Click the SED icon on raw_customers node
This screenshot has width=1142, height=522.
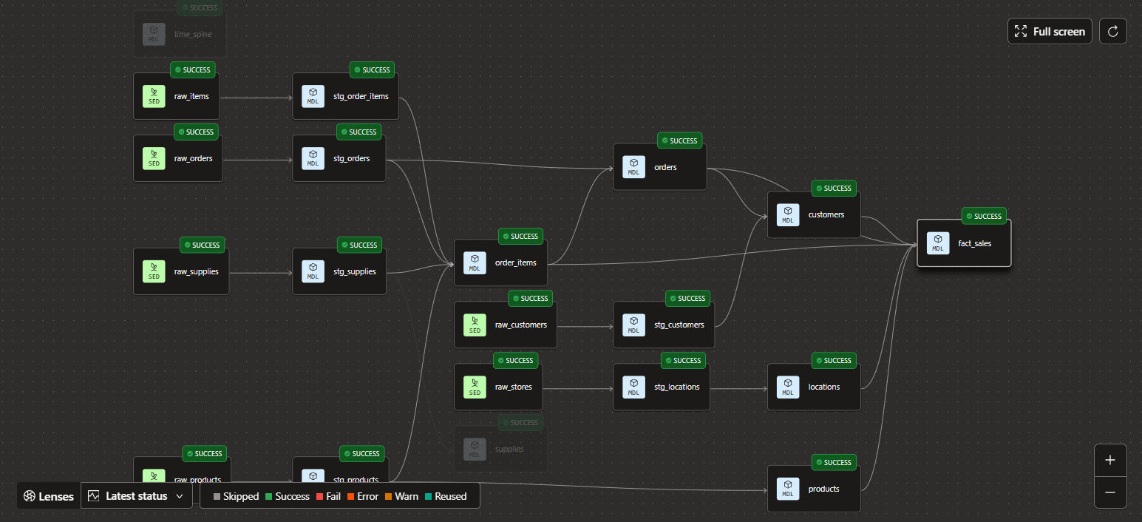tap(475, 325)
